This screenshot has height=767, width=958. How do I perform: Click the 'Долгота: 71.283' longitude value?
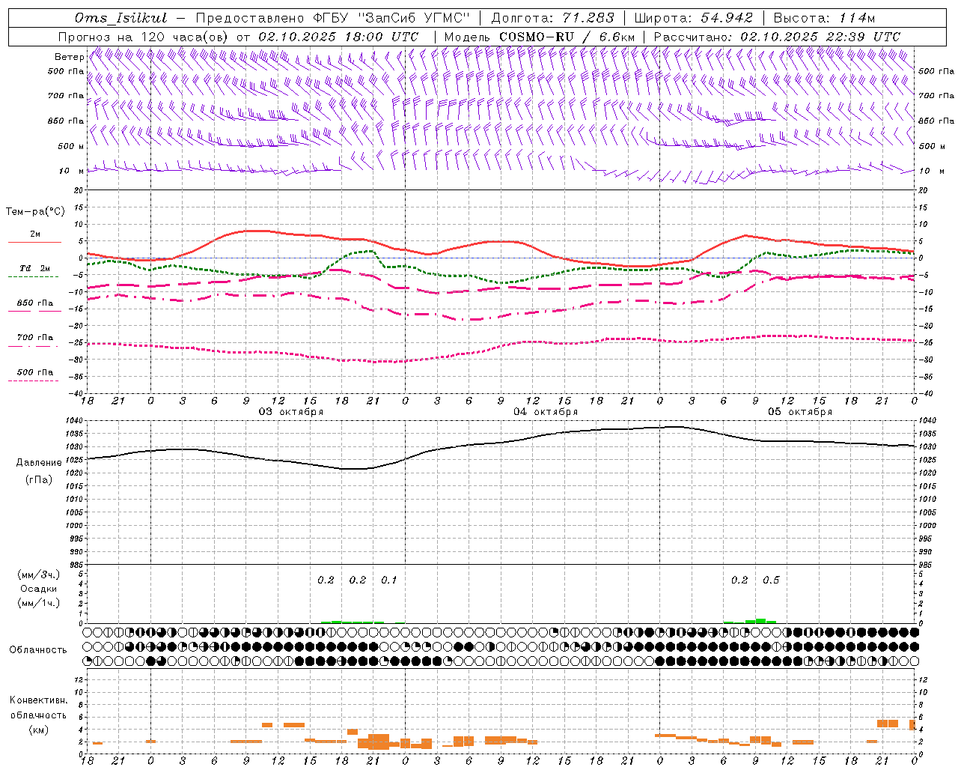click(x=552, y=18)
